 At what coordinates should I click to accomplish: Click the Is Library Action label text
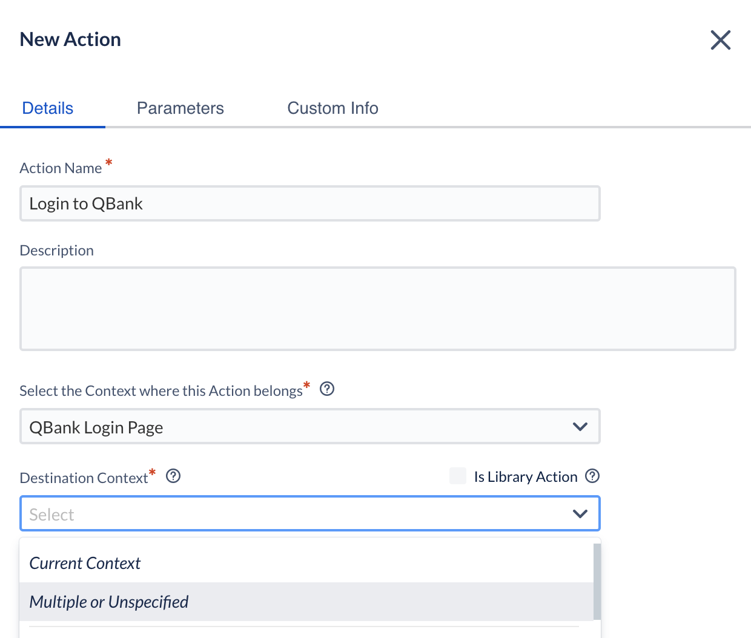(525, 477)
